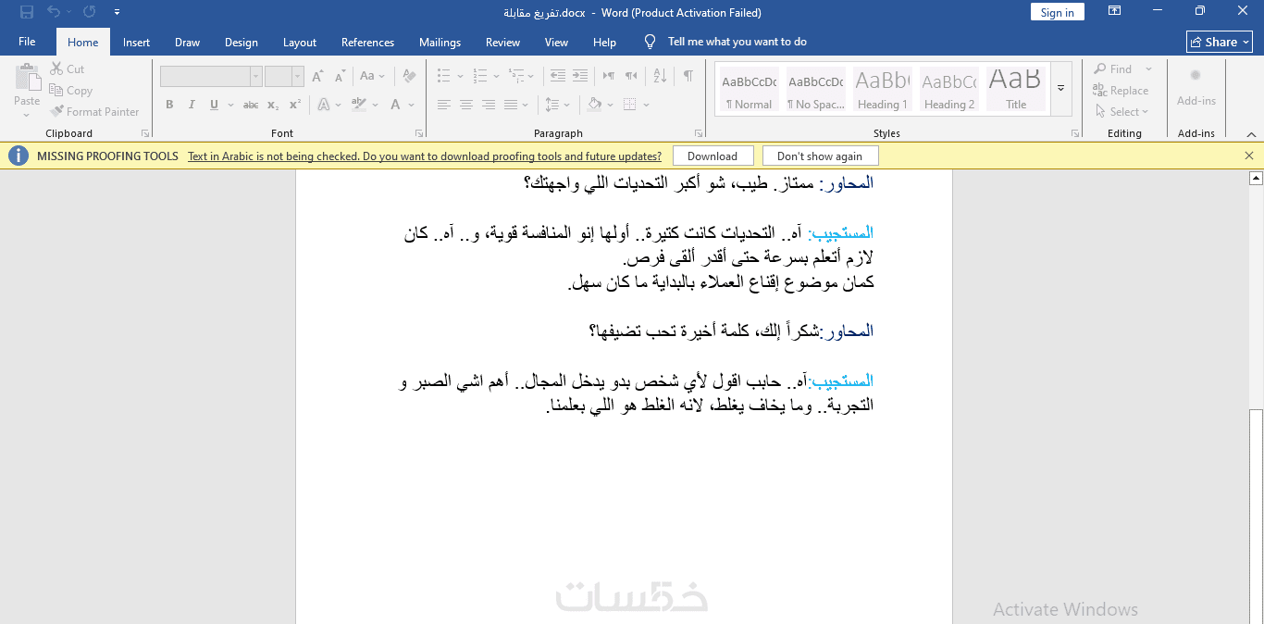Open the Line and Paragraph Spacing dropdown

(556, 105)
